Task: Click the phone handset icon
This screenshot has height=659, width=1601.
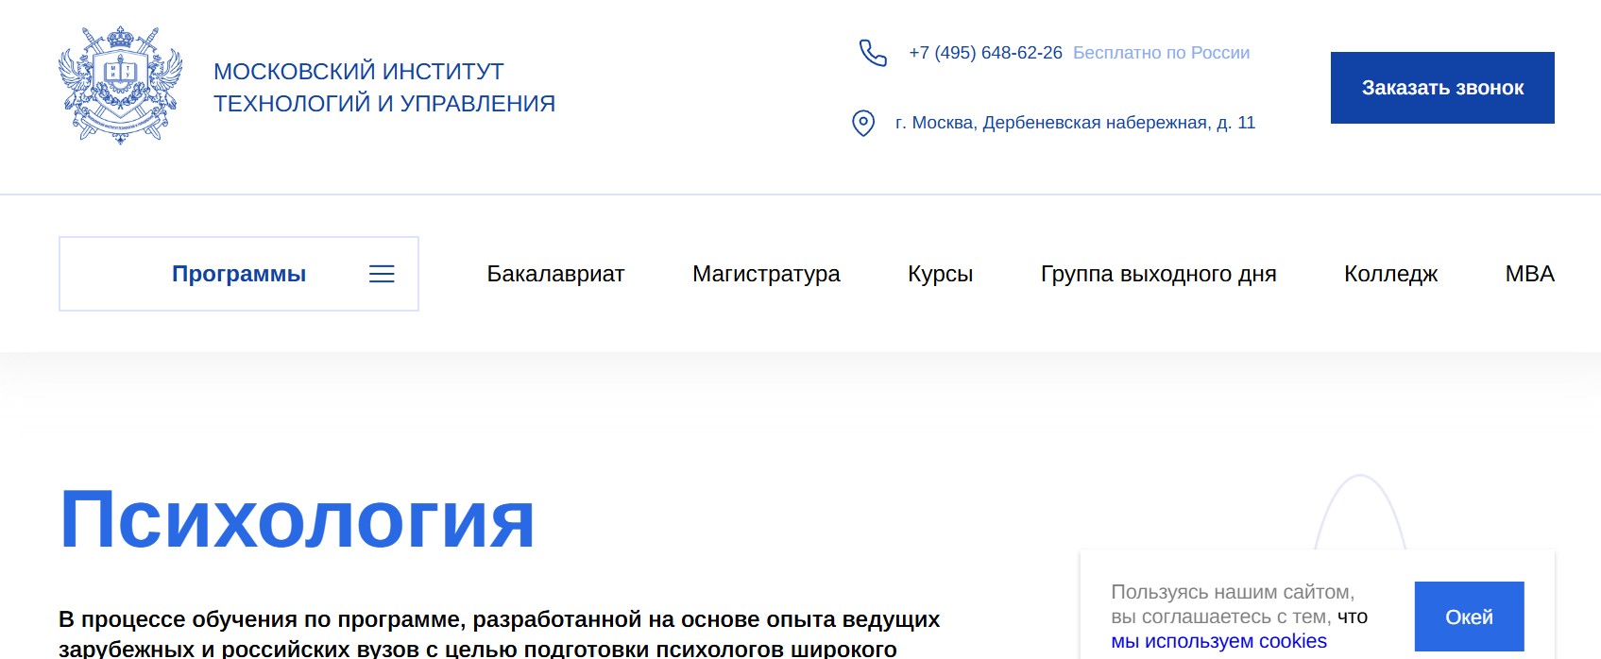Action: click(x=873, y=53)
